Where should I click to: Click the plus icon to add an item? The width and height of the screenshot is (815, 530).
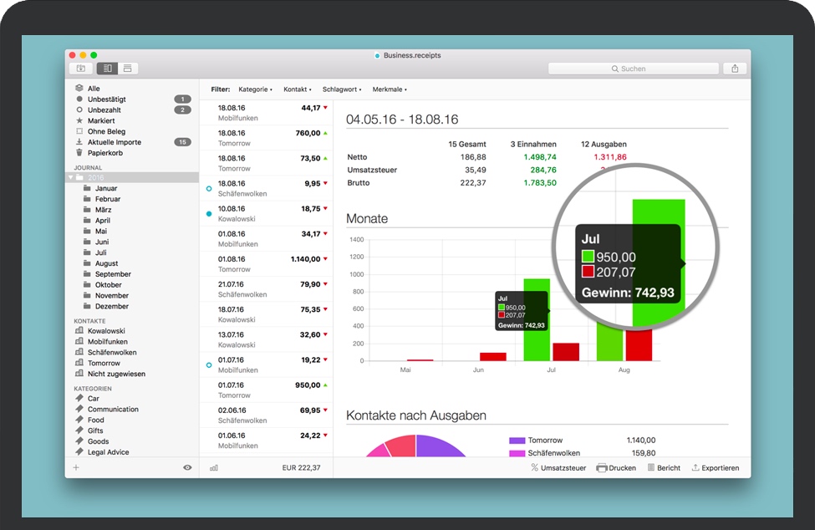point(76,468)
